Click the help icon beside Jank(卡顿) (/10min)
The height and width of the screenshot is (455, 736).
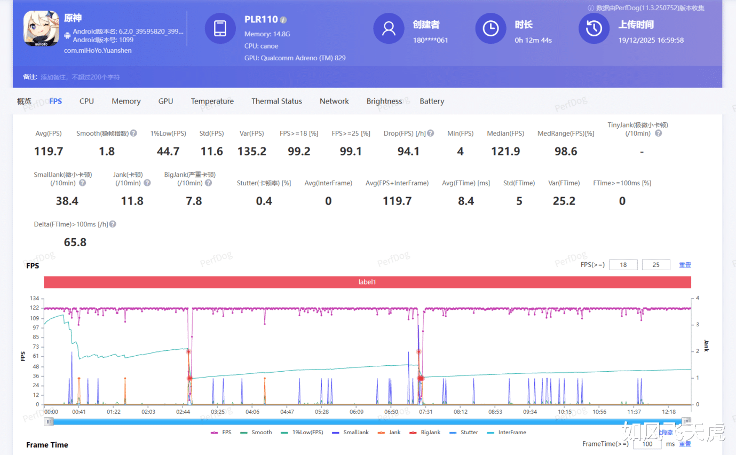pyautogui.click(x=147, y=183)
